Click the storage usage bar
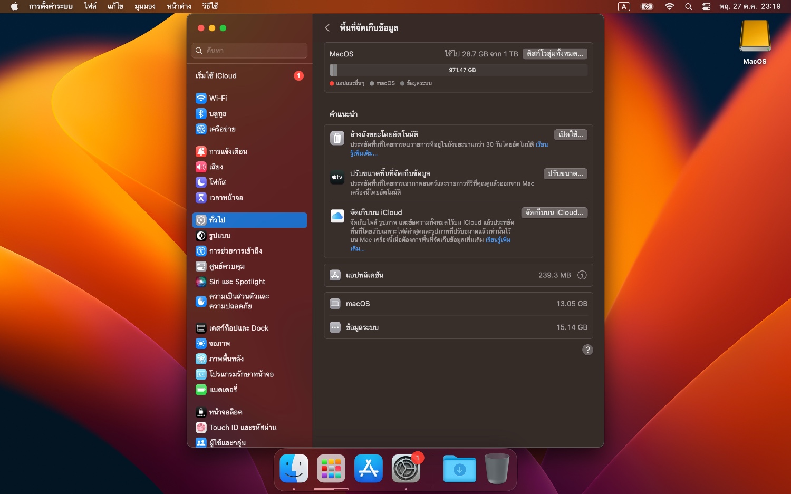Screen dimensions: 791x494 [x=458, y=70]
